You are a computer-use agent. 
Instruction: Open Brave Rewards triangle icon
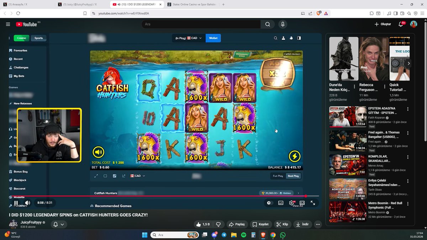coord(326,13)
